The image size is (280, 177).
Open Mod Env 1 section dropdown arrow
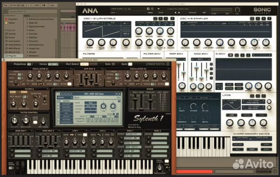pos(31,131)
